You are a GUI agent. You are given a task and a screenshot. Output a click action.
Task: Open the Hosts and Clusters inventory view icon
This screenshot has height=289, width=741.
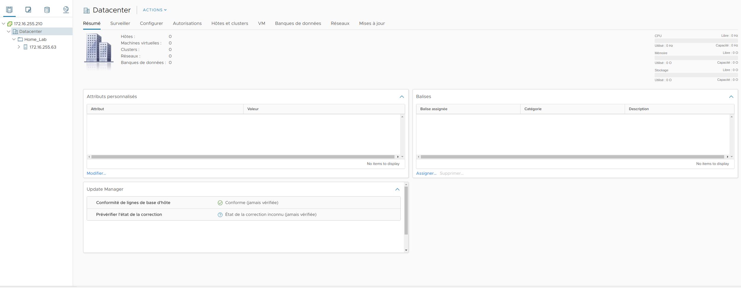tap(9, 10)
